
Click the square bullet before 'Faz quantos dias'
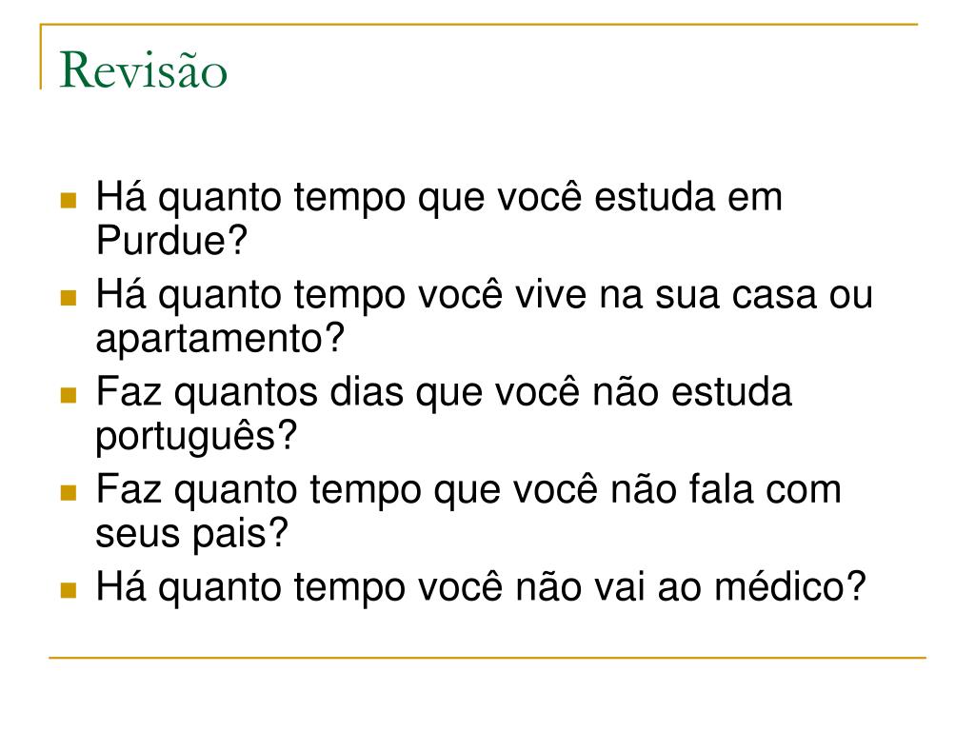[69, 395]
